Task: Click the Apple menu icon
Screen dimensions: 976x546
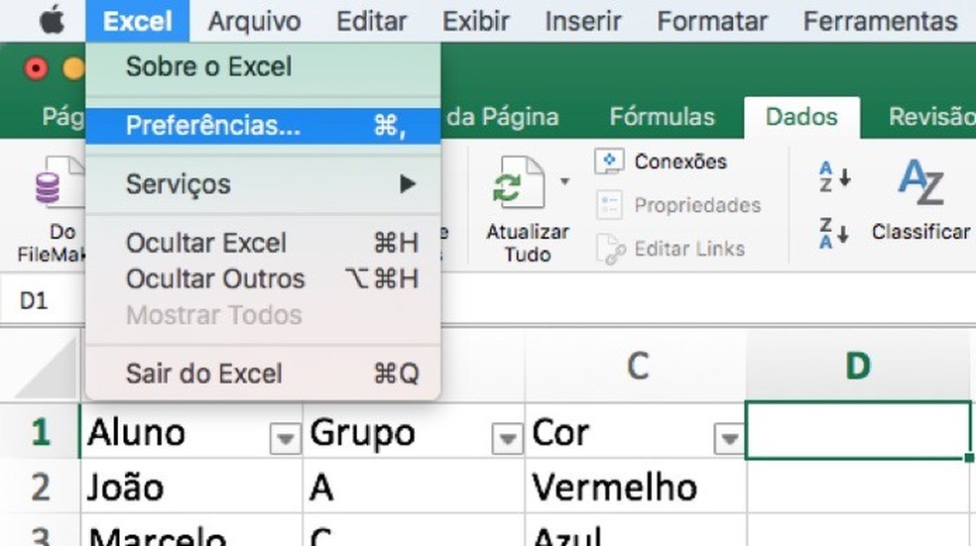Action: [52, 21]
